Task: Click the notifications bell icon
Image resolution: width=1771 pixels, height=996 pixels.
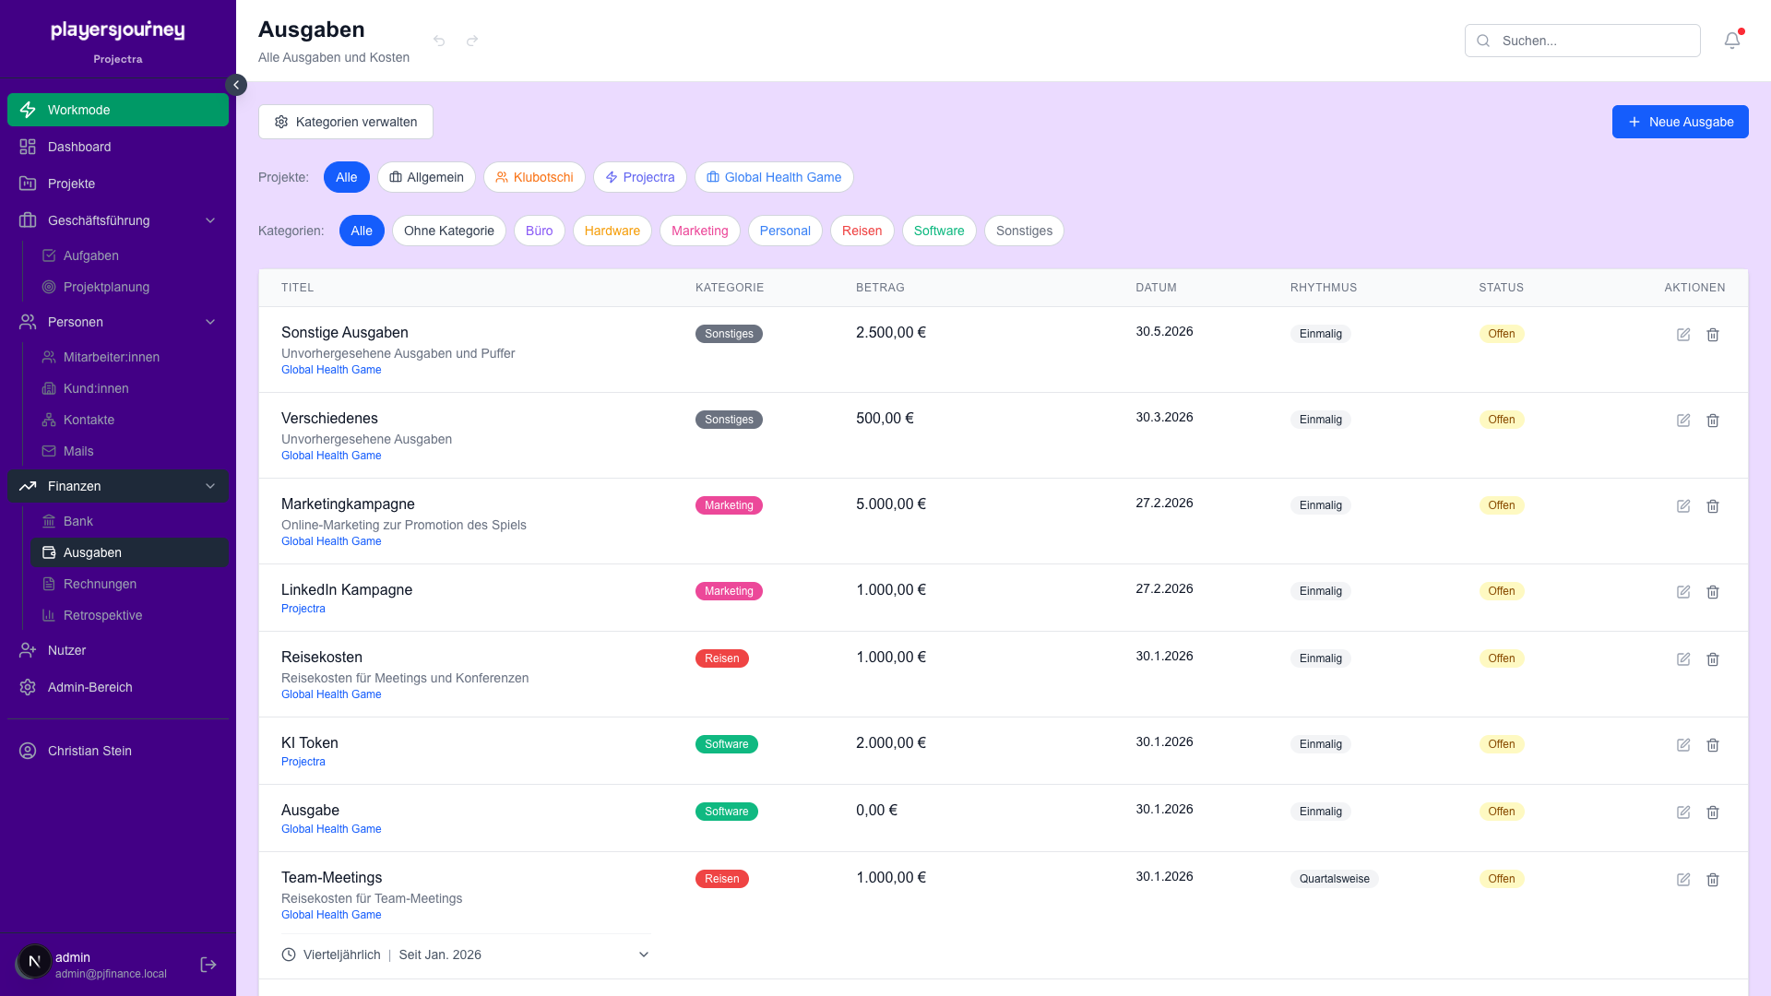Action: pos(1731,41)
